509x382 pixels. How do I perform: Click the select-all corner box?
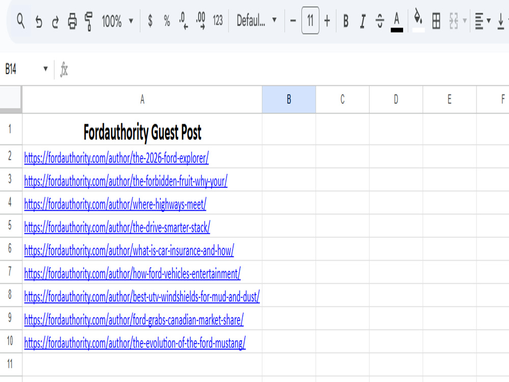coord(11,99)
